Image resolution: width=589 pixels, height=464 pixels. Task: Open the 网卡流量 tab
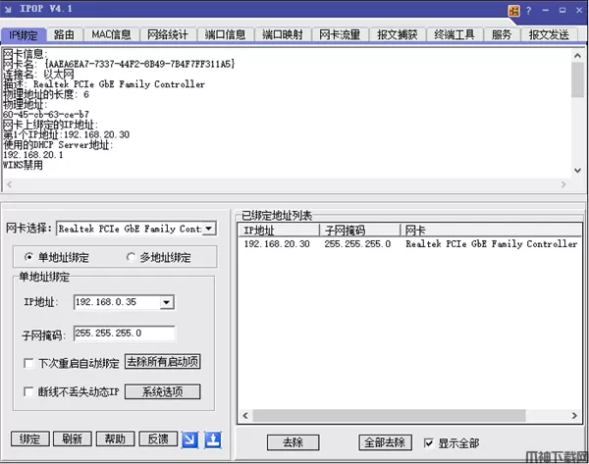click(340, 35)
